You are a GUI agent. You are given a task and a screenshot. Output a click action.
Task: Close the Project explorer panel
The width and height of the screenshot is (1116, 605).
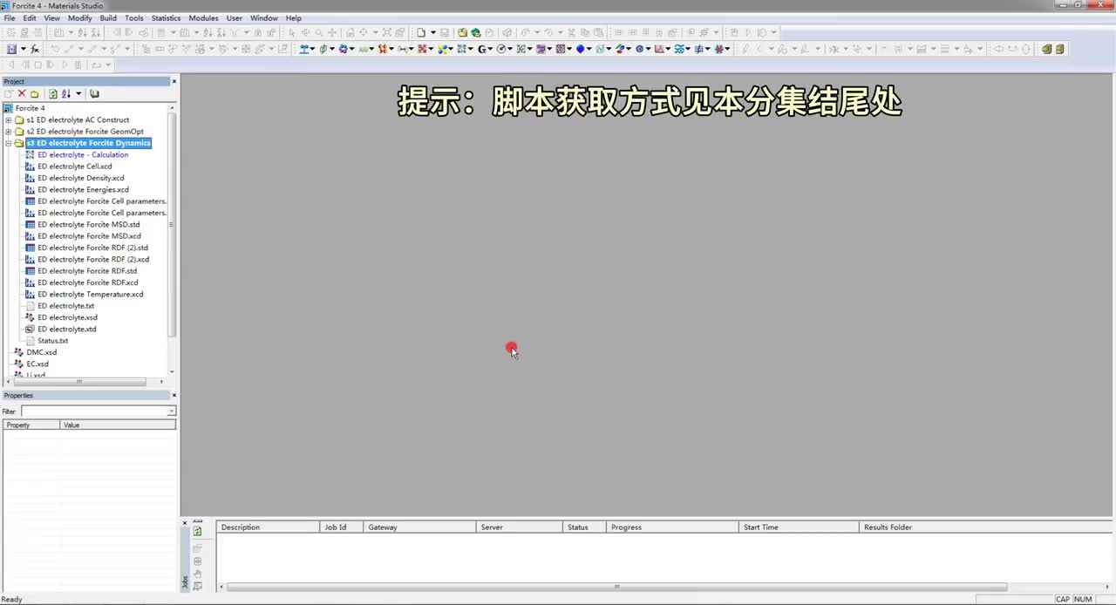174,81
